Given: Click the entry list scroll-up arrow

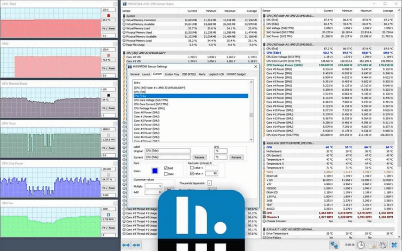Looking at the screenshot, I should point(251,82).
